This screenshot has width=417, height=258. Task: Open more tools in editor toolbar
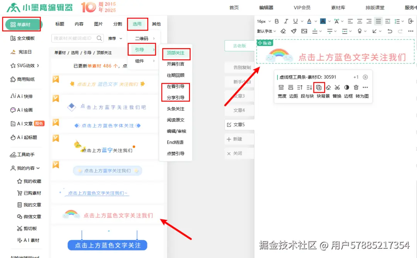(410, 31)
